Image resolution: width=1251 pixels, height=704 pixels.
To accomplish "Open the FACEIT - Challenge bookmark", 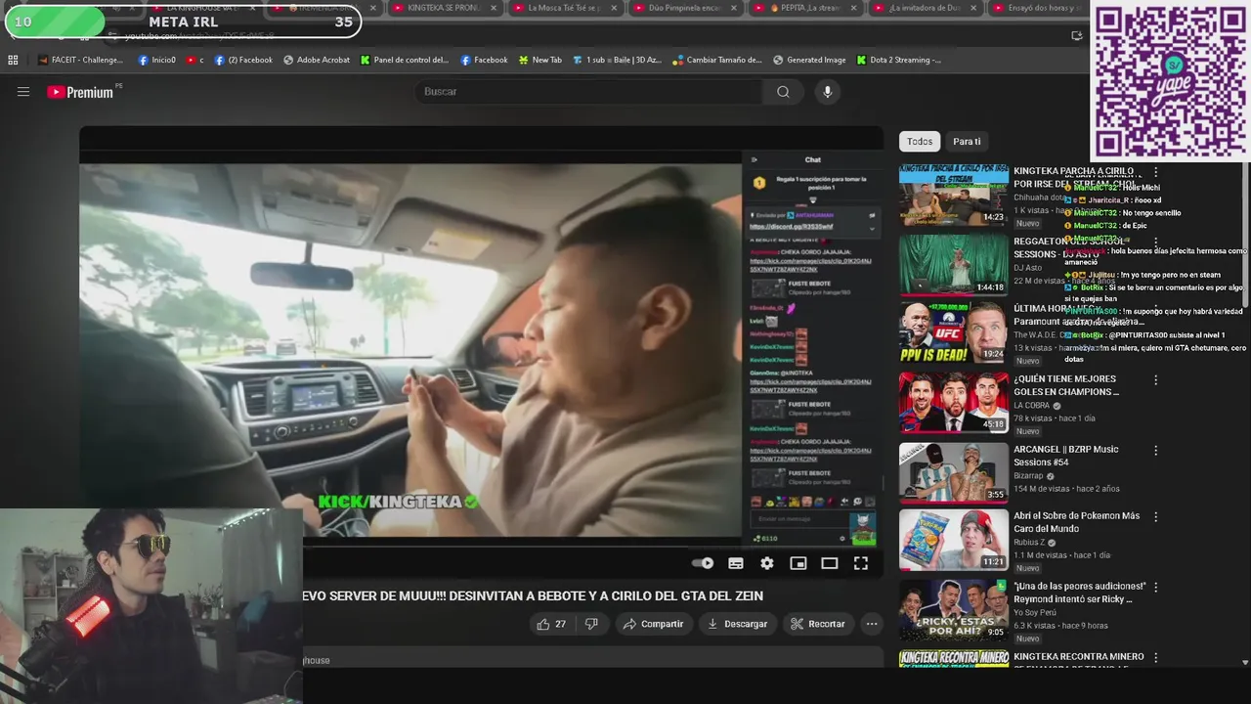I will click(x=80, y=60).
